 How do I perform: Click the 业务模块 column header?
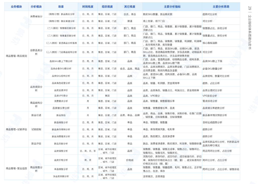[x=16, y=7]
